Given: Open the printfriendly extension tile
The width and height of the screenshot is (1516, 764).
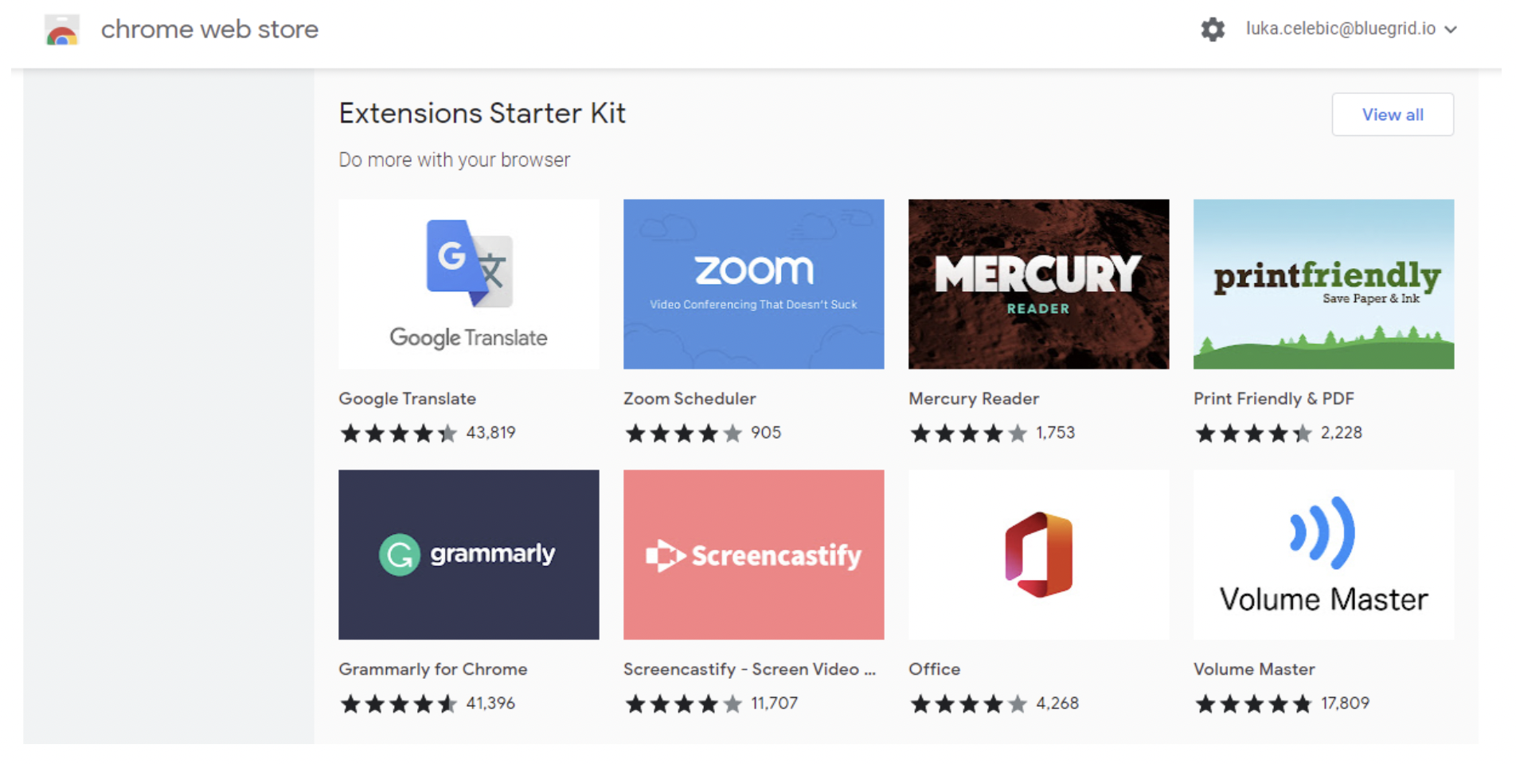Looking at the screenshot, I should click(x=1323, y=284).
